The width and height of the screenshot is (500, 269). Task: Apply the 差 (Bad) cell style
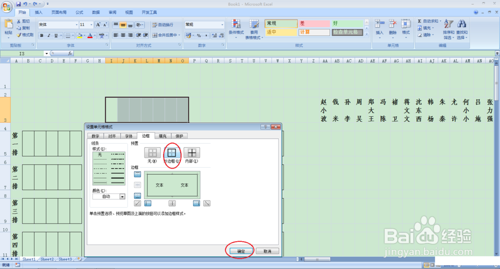click(314, 23)
